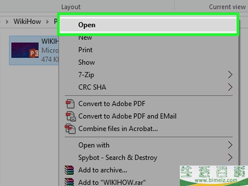Click the Convert to PDF and EMail icon

pos(71,116)
